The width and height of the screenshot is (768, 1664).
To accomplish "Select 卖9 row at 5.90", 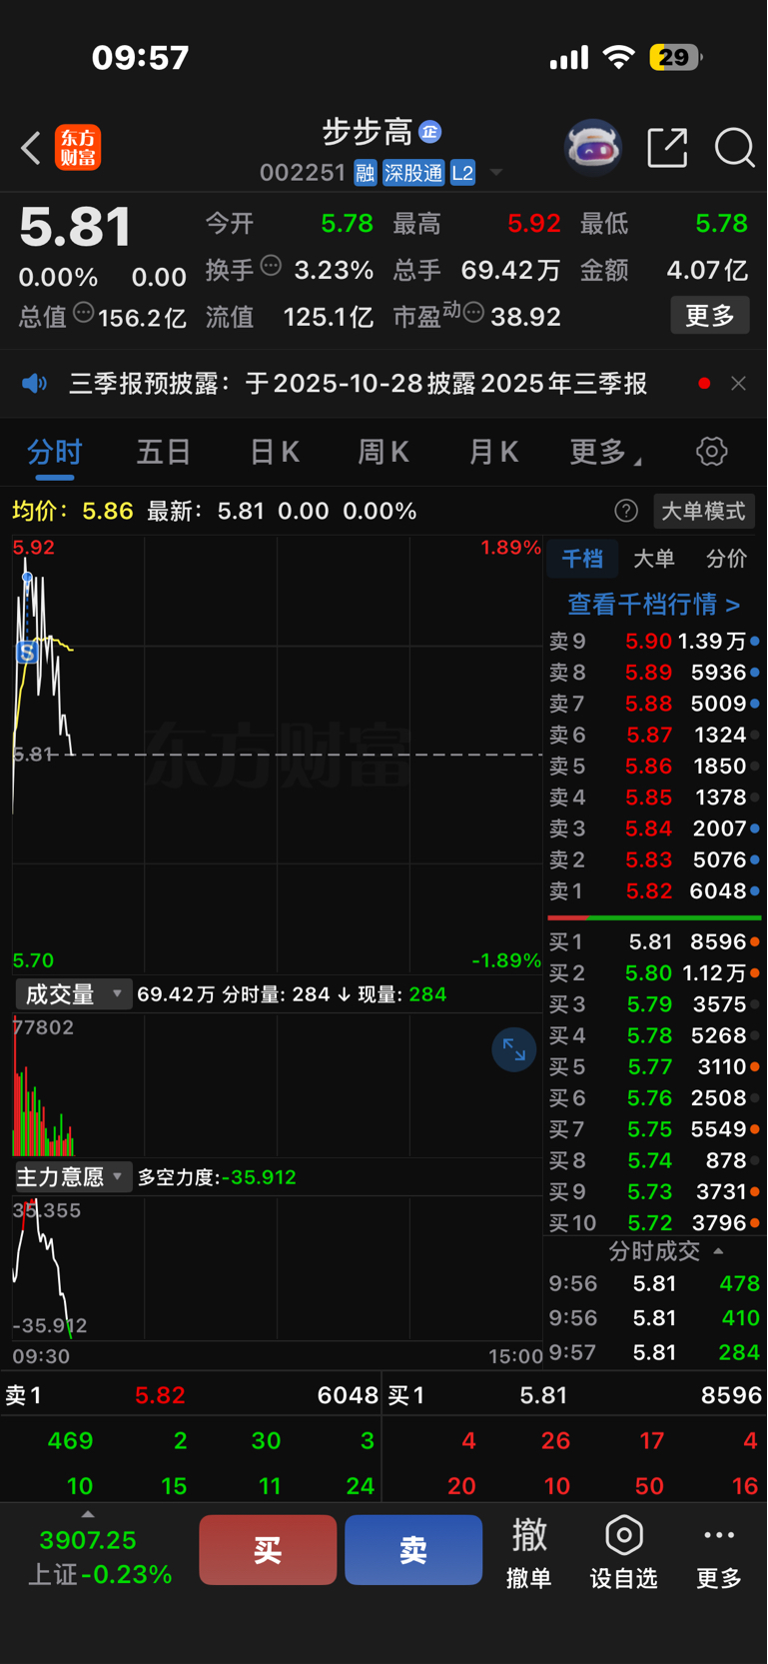I will pos(654,641).
